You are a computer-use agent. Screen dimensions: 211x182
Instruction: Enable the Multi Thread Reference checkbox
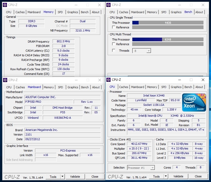114,44
